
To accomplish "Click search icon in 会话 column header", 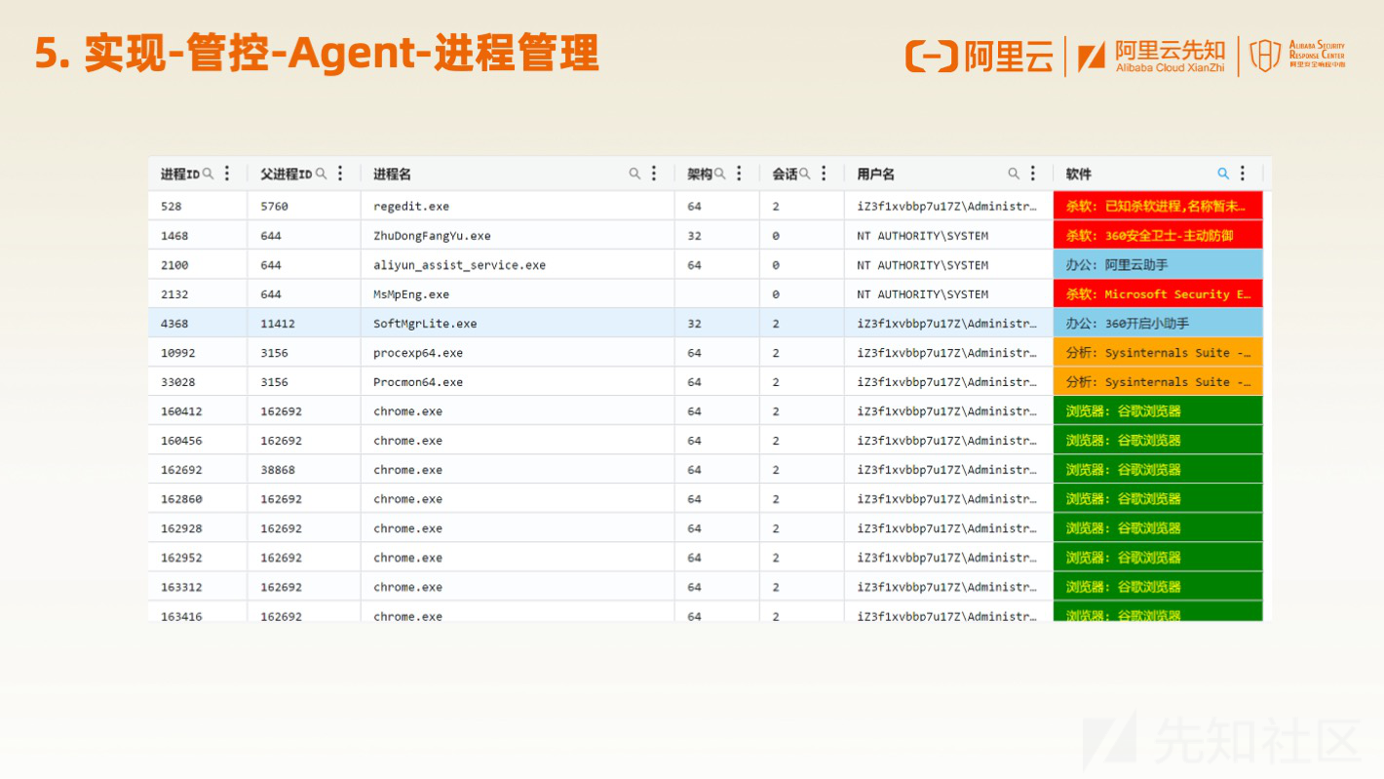I will 805,174.
